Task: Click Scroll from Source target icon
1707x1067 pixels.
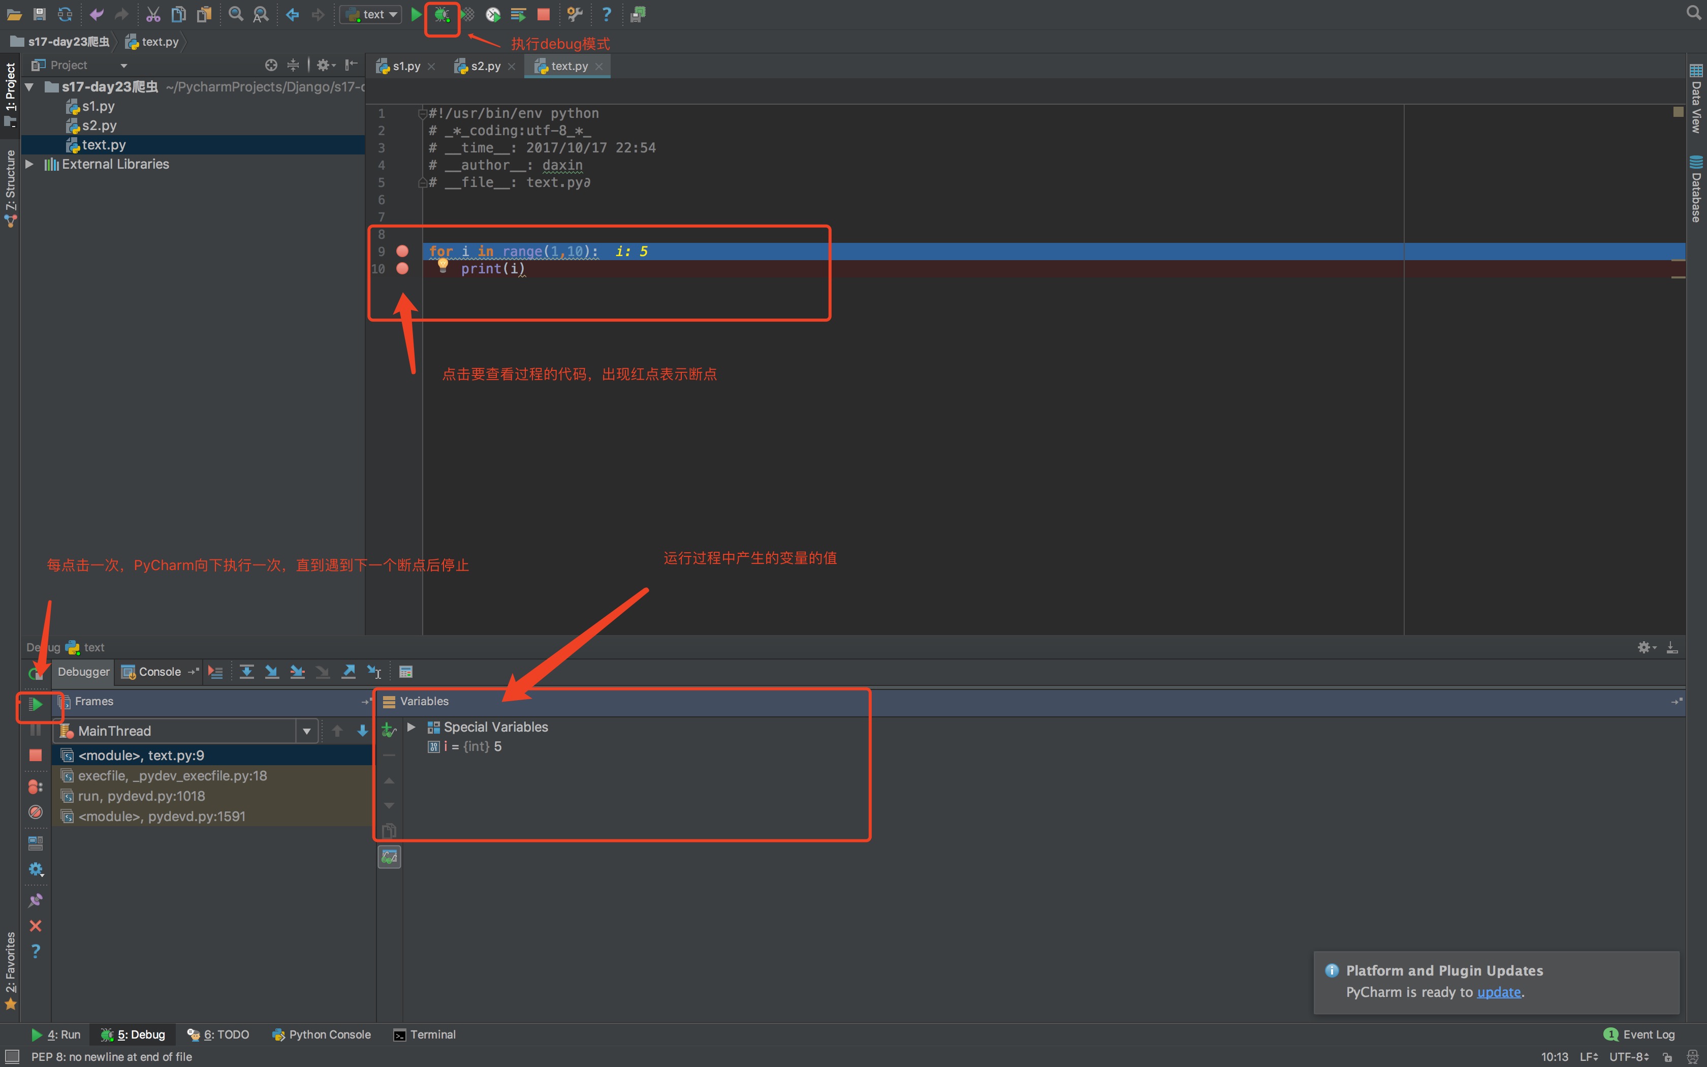Action: tap(271, 65)
